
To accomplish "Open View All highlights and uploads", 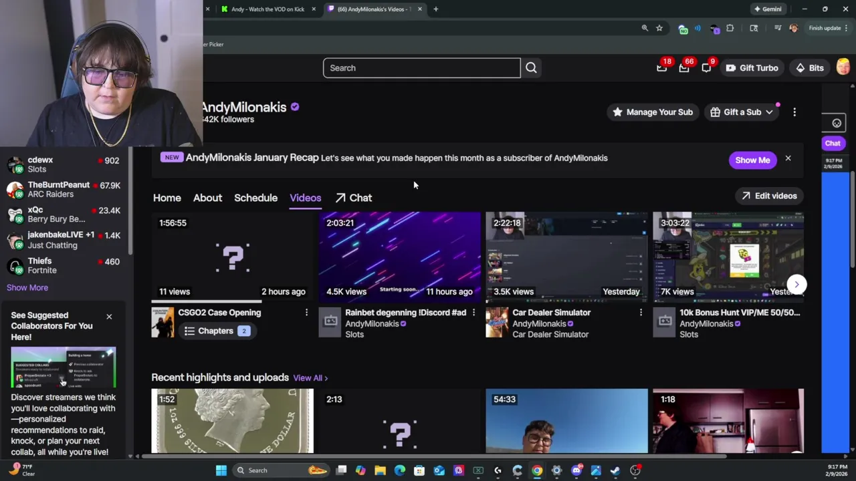I will coord(310,378).
